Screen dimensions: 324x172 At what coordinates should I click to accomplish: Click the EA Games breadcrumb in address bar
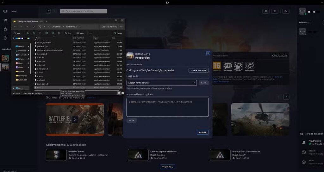[56, 27]
